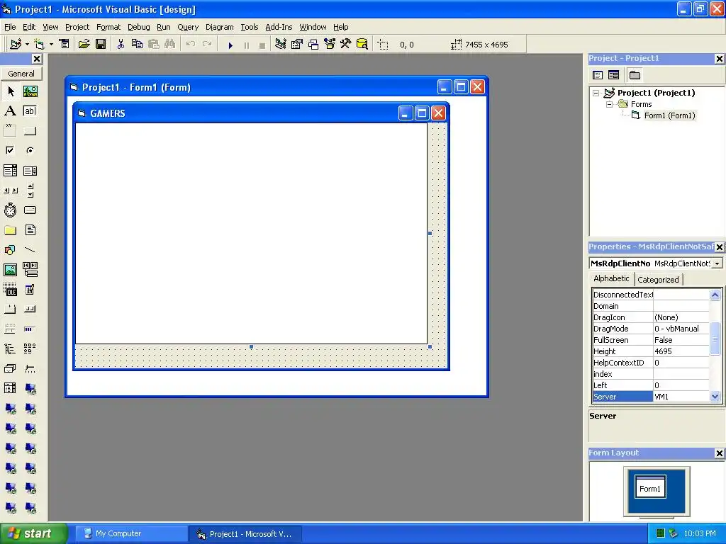Select the FileListBox control tool
The image size is (726, 544).
point(30,230)
